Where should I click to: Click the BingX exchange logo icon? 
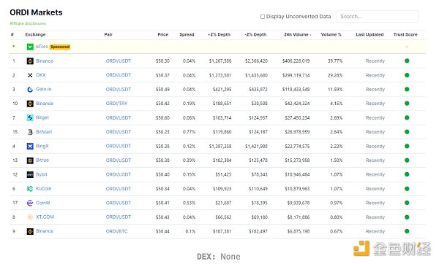coord(30,146)
